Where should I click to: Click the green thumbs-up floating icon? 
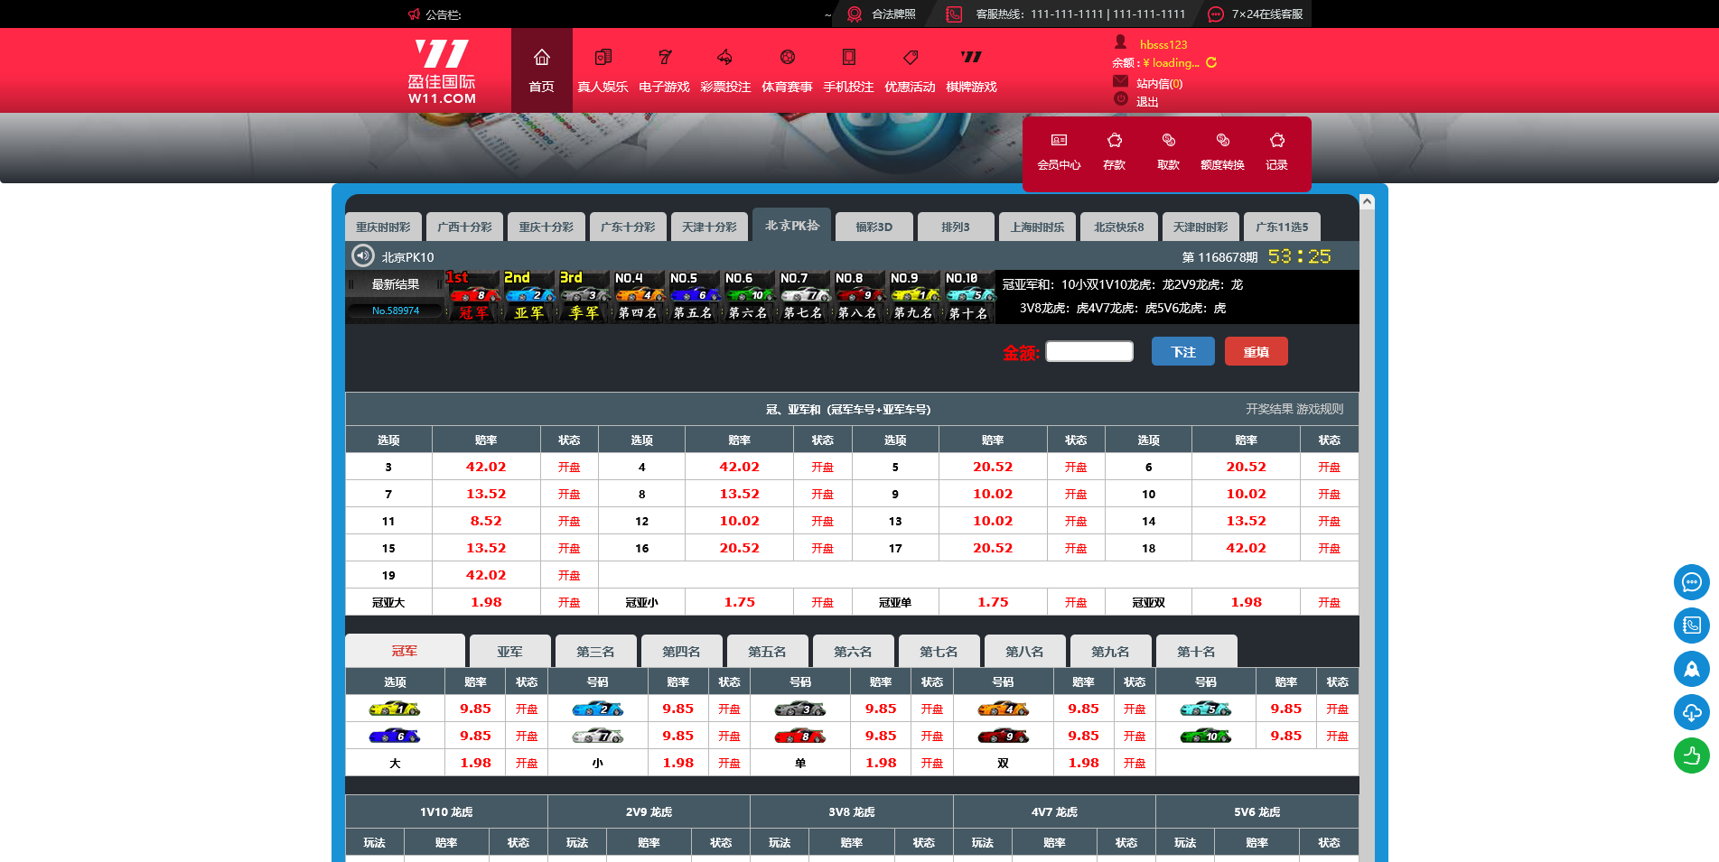click(1692, 755)
